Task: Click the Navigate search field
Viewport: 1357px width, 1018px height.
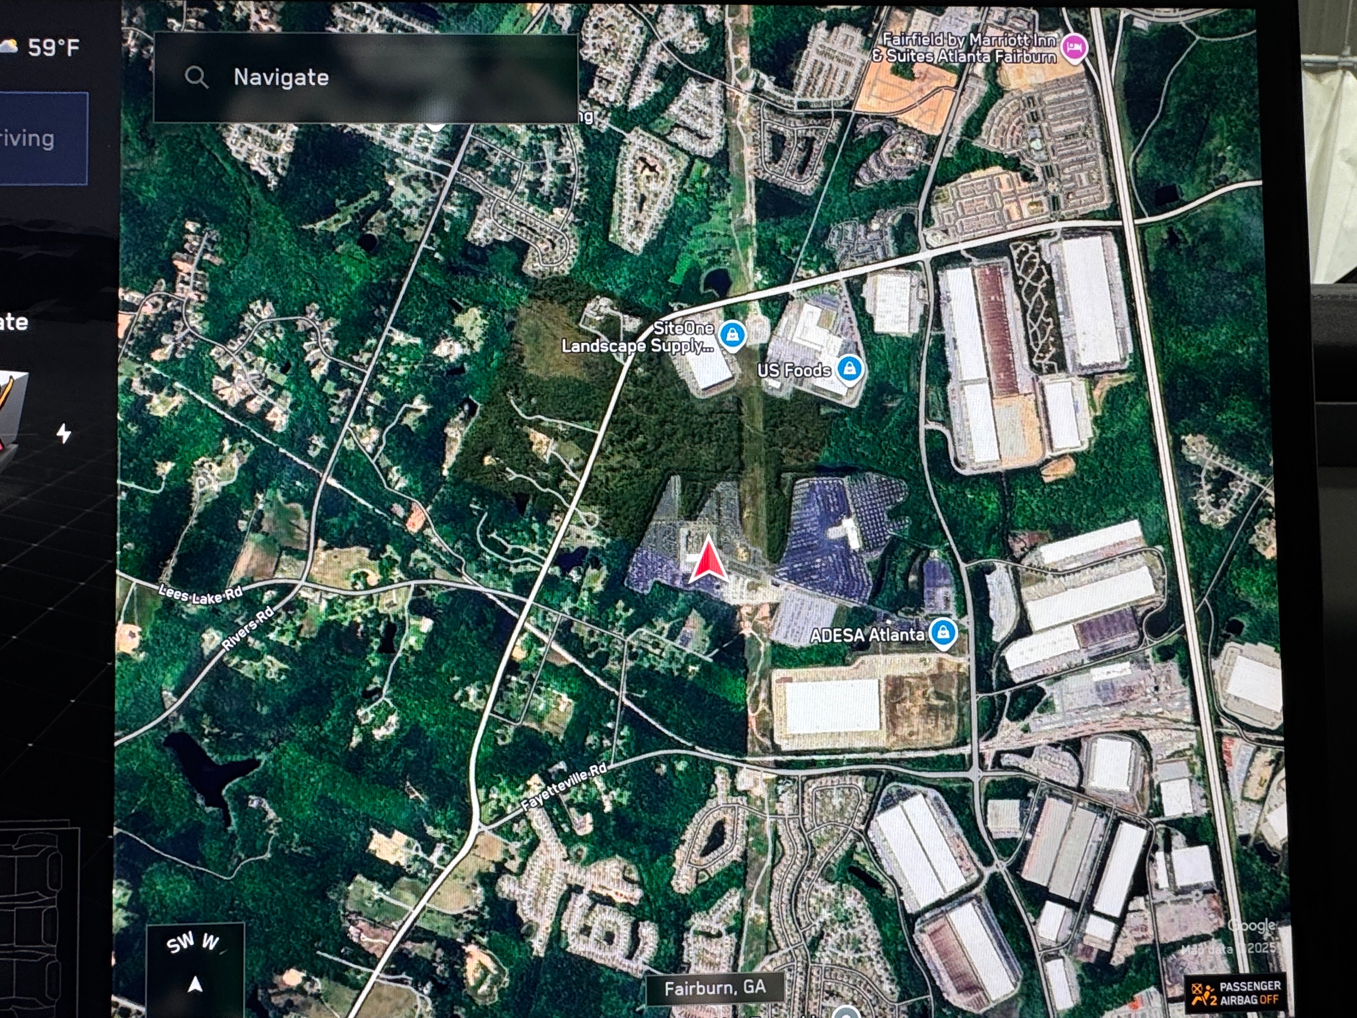Action: [365, 77]
